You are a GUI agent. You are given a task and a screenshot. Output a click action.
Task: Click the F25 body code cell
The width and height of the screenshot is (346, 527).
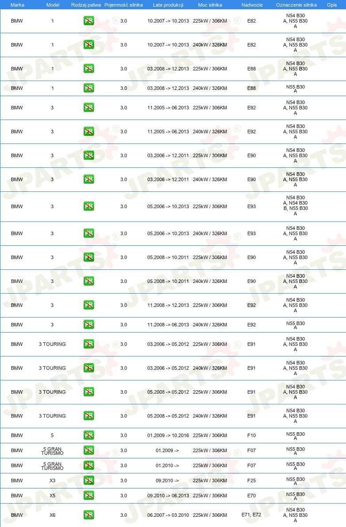pos(251,480)
